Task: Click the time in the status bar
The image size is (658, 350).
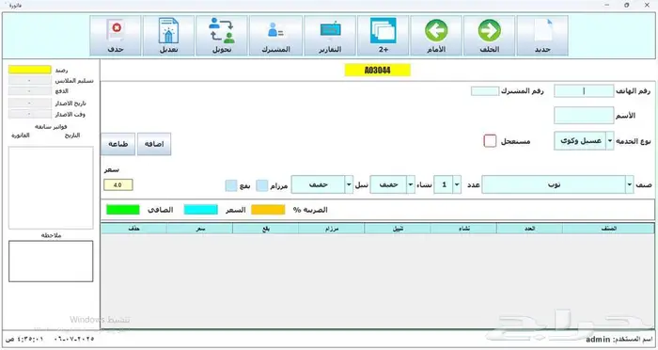Action: click(24, 339)
